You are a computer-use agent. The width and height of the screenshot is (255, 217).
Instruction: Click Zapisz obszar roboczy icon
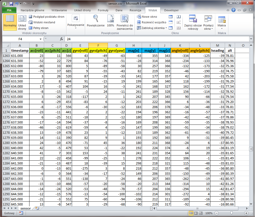193,22
